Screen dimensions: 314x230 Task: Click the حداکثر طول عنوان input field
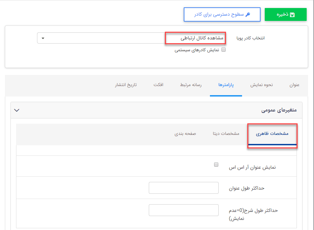point(183,187)
